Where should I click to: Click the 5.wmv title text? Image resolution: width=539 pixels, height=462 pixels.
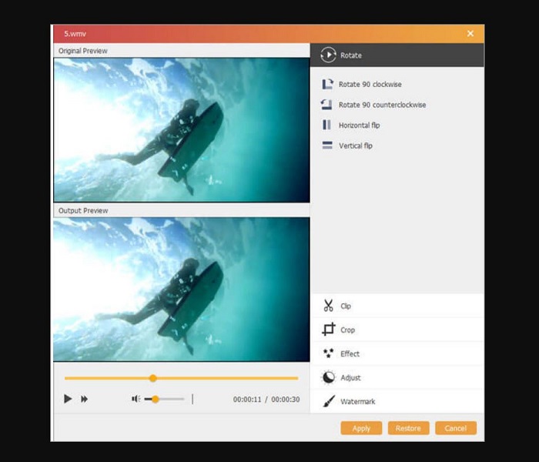75,34
